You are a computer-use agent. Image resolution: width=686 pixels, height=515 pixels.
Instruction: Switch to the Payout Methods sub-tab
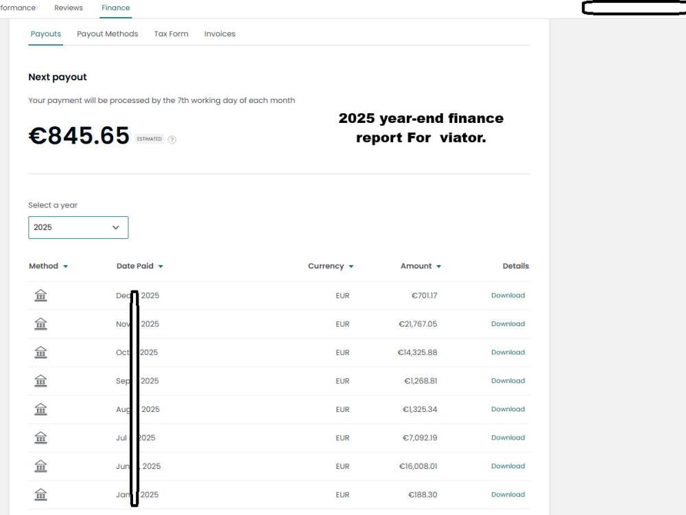point(108,34)
